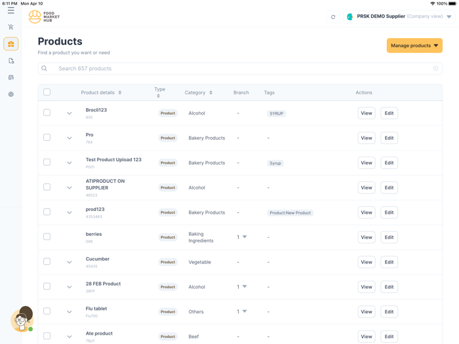This screenshot has height=344, width=459.
Task: Open the support chat avatar
Action: click(x=22, y=319)
